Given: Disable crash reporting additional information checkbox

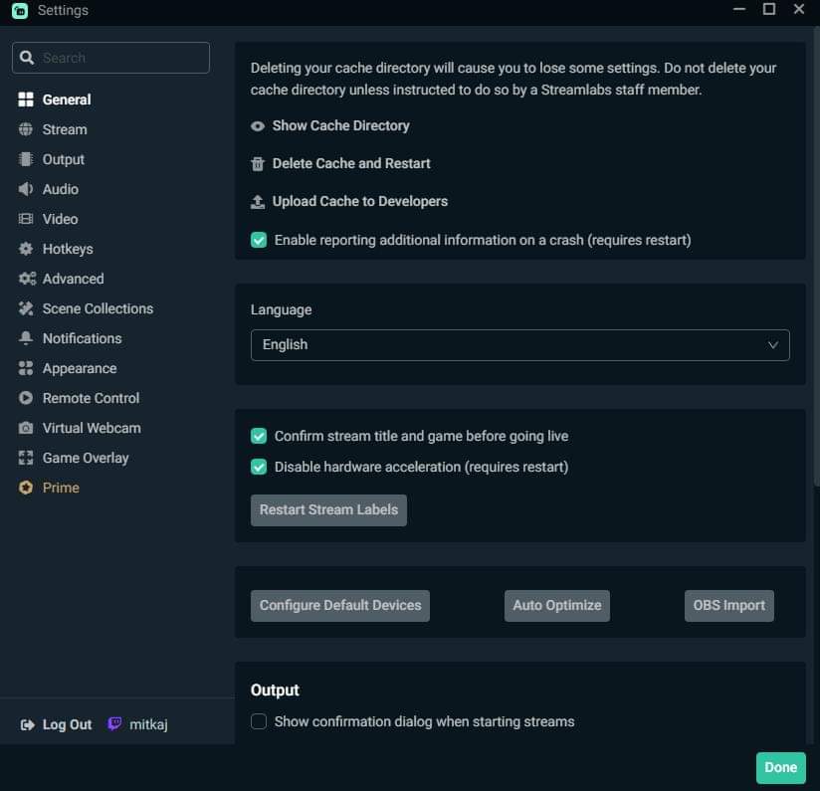Looking at the screenshot, I should [259, 240].
